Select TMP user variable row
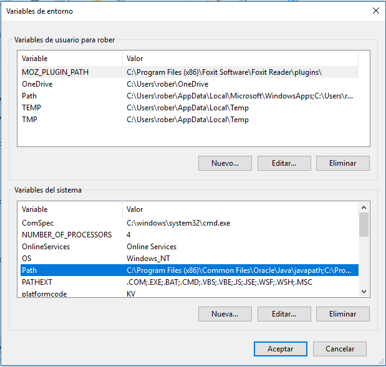This screenshot has width=386, height=367. (x=190, y=119)
